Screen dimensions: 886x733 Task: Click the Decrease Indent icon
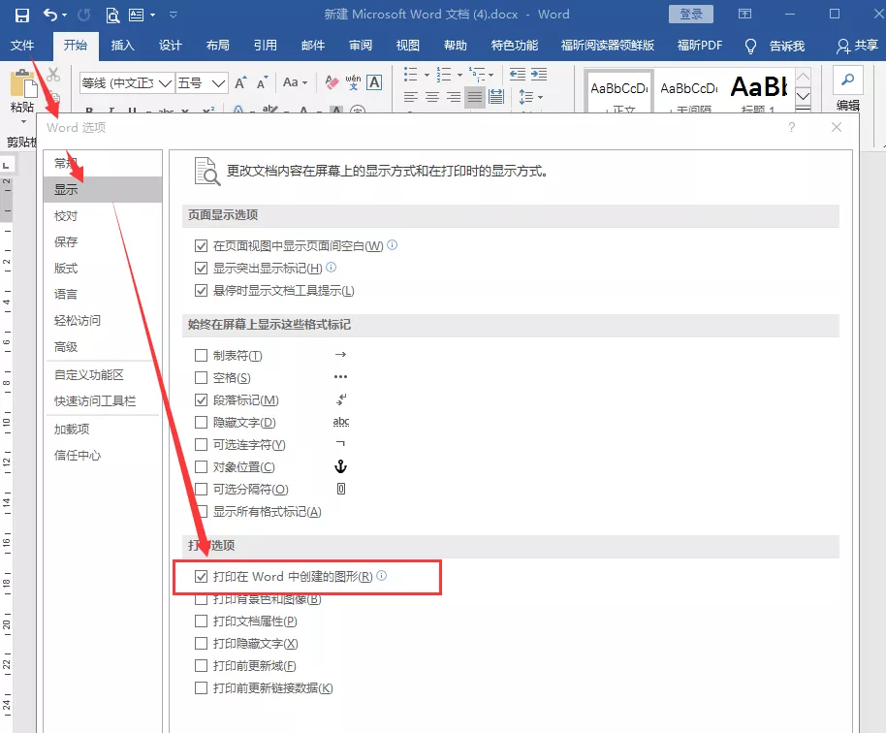[518, 74]
